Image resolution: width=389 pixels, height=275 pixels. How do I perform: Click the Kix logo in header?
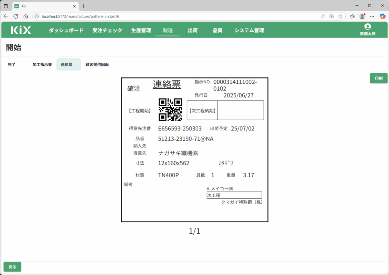[x=21, y=30]
